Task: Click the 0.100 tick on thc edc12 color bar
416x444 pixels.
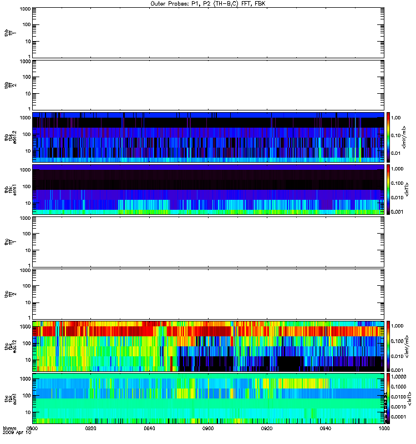Action: [x=397, y=341]
